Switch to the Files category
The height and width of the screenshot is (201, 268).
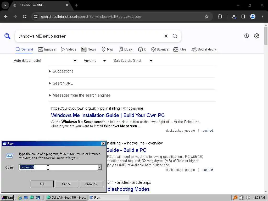pos(180,49)
